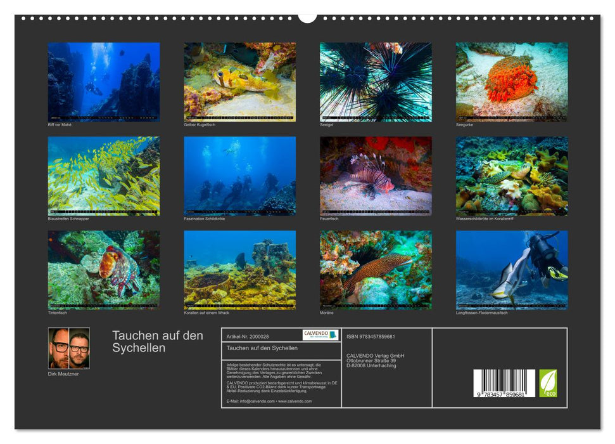Open the Blaustreifen Schnapper thumbnail

click(x=104, y=176)
